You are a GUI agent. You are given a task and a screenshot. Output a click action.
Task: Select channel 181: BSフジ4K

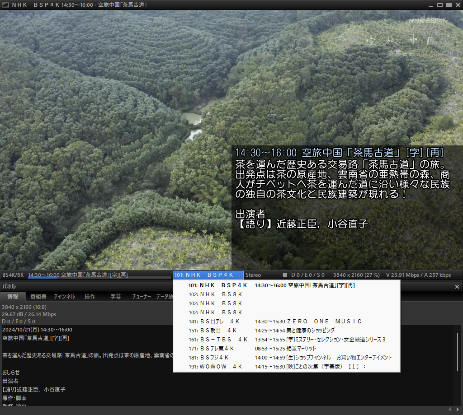click(286, 358)
